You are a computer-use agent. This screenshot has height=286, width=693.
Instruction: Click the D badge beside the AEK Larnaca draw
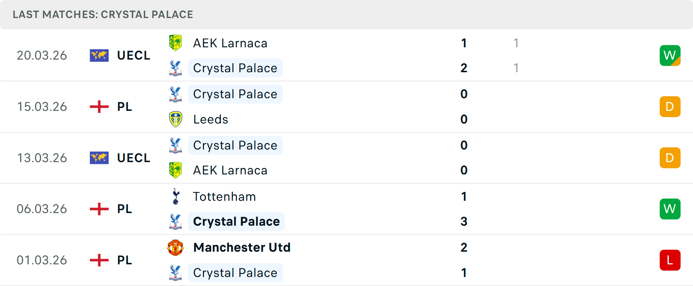tap(670, 157)
